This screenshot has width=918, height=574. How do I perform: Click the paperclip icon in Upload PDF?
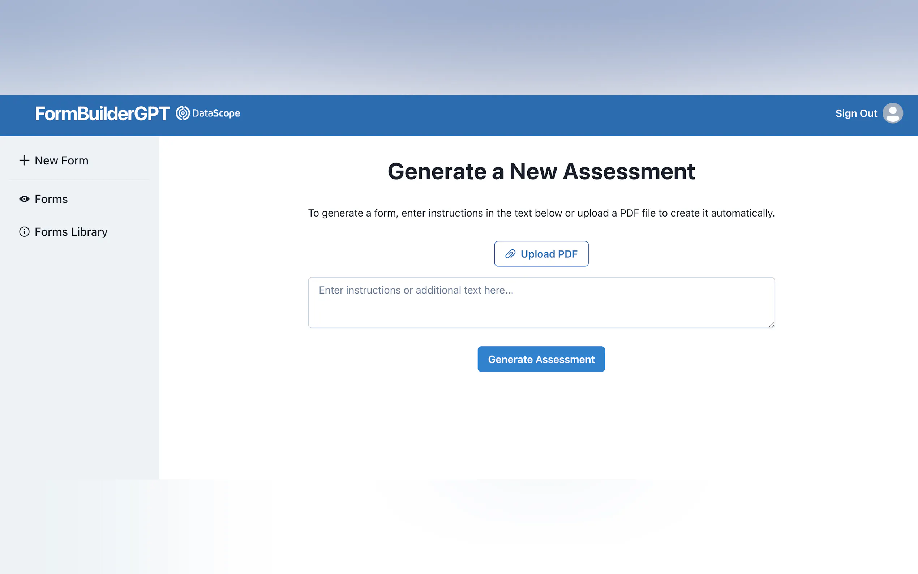[x=510, y=254]
